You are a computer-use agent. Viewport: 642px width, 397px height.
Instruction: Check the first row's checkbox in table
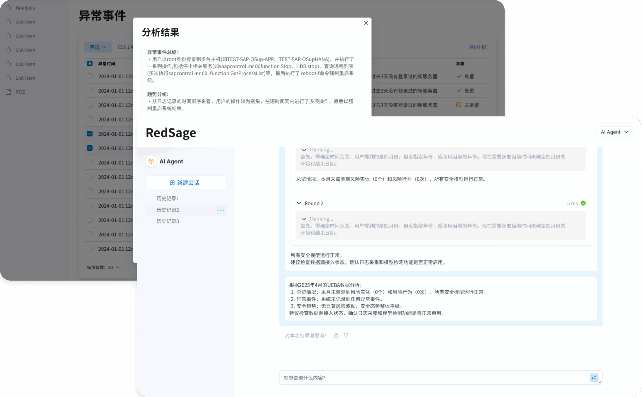90,76
